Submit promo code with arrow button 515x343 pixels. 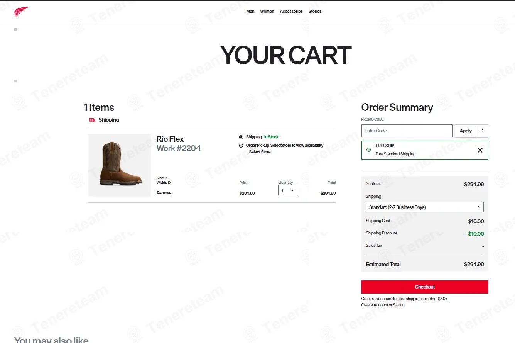pos(482,131)
